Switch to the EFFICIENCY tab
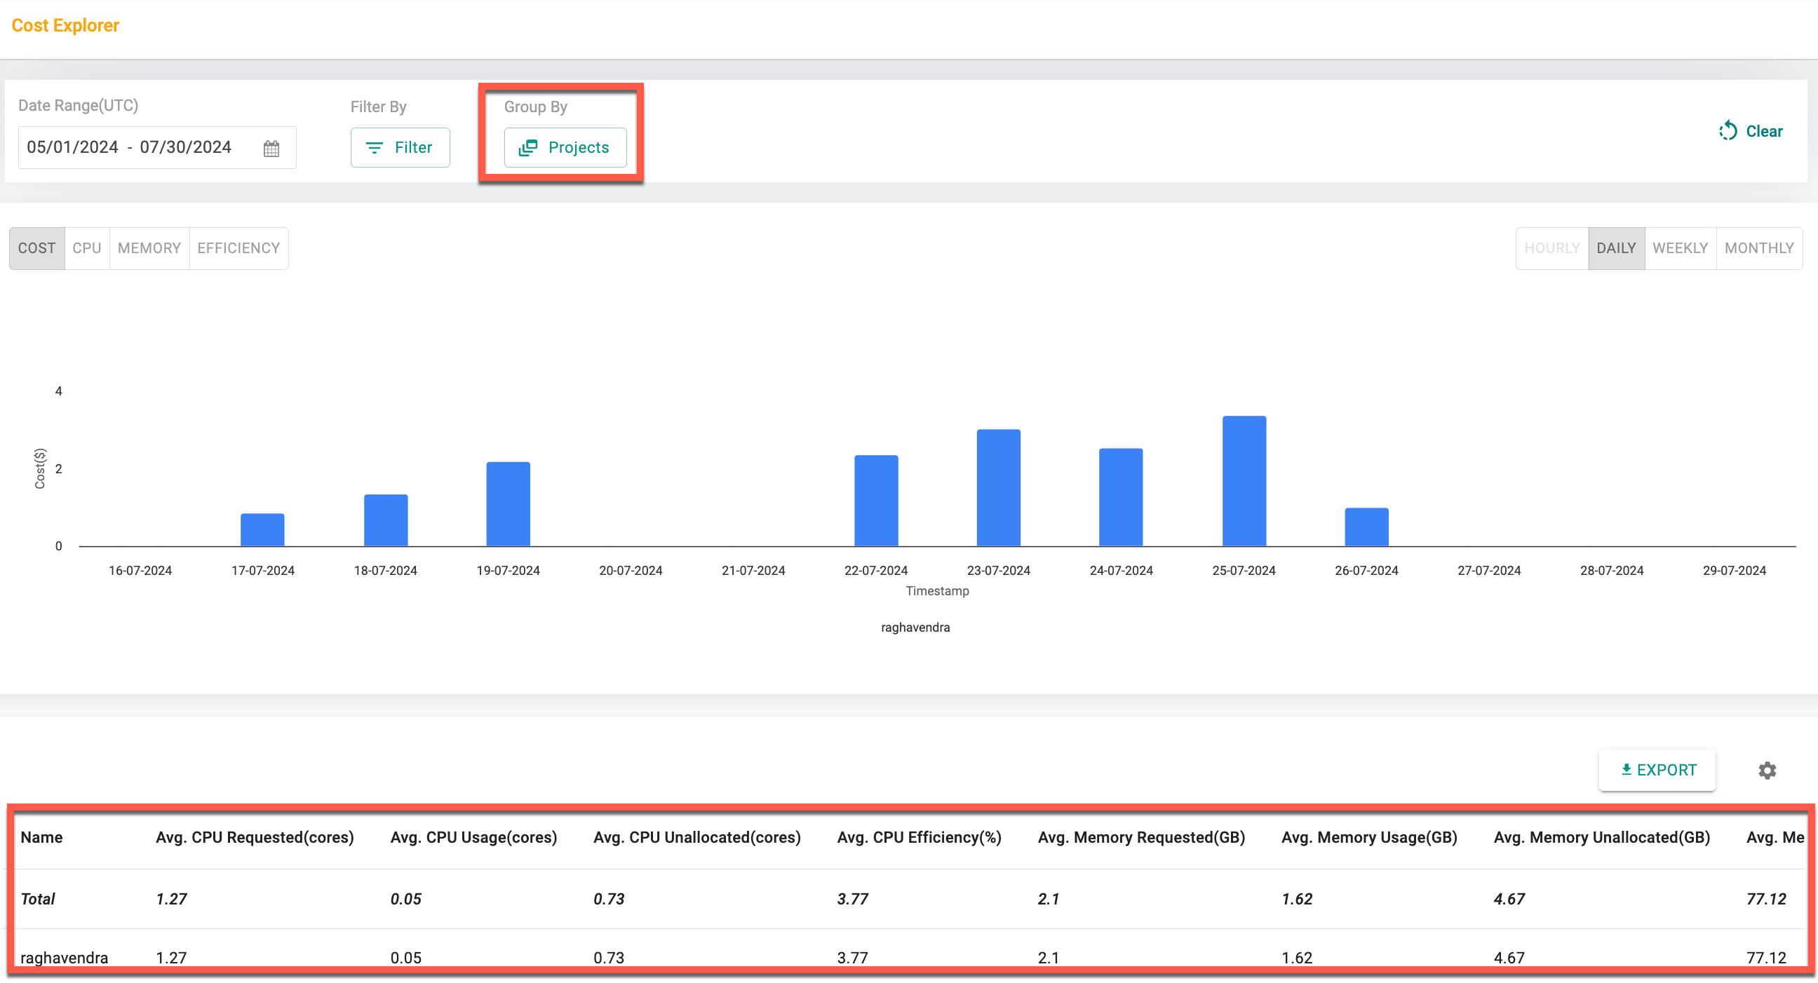 pos(237,248)
